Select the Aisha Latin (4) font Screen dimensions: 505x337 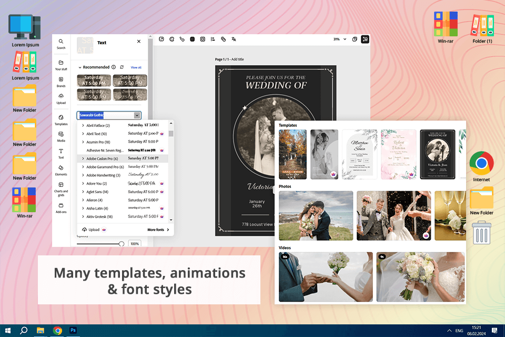pos(123,209)
